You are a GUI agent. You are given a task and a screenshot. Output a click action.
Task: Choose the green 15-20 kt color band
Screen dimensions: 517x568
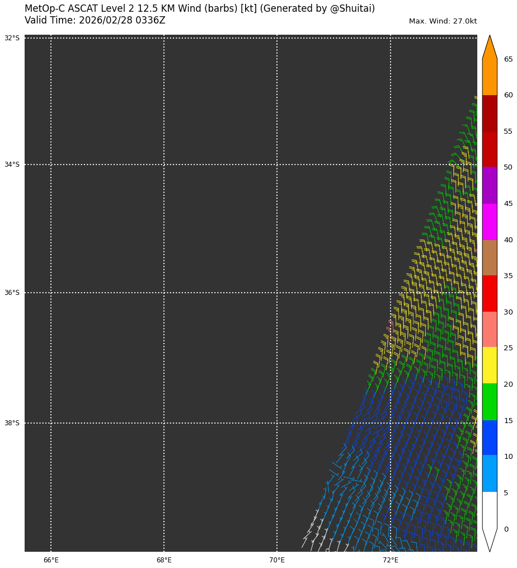(x=490, y=402)
